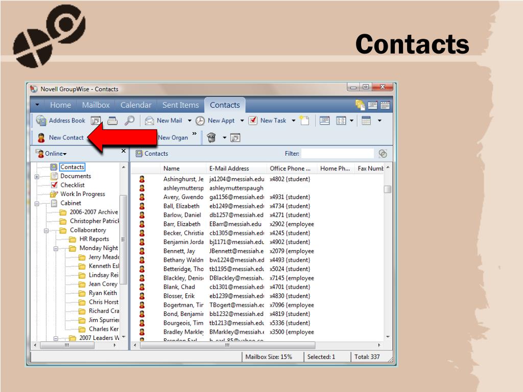Screen dimensions: 523x392
Task: Expand the Documents tree node
Action: tap(37, 176)
